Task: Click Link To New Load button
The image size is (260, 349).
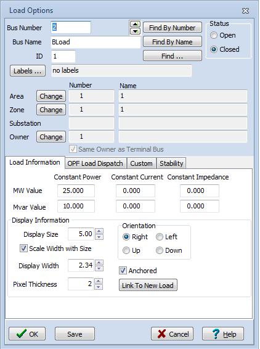Action: pyautogui.click(x=148, y=285)
